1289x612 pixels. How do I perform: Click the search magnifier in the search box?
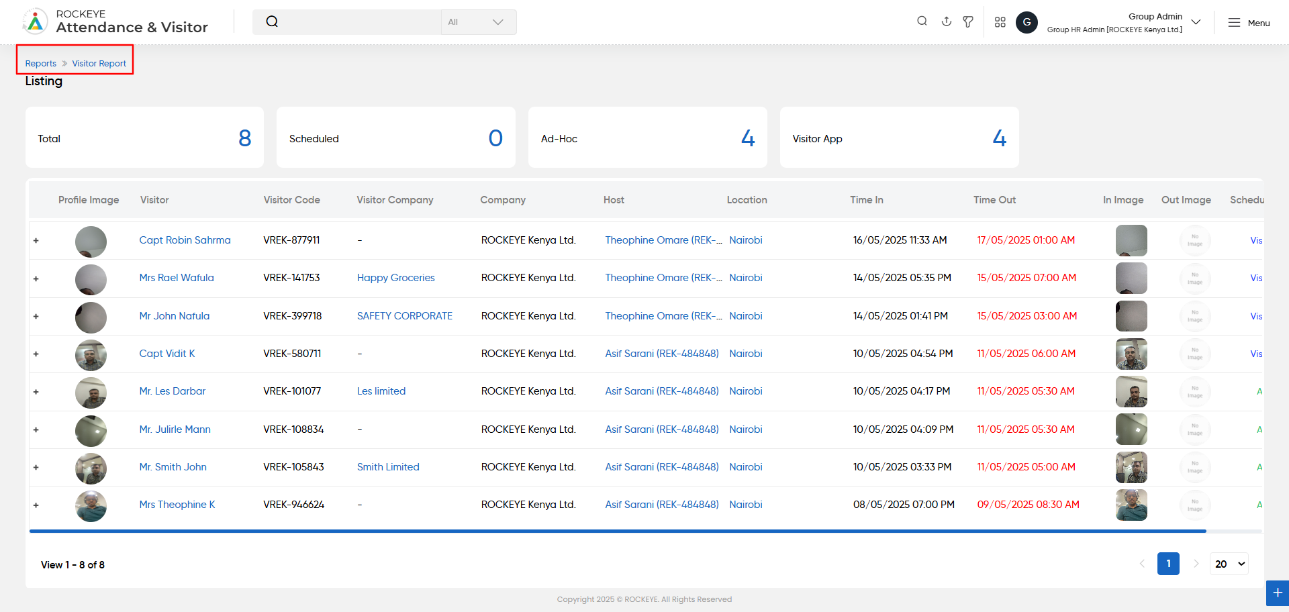point(272,21)
